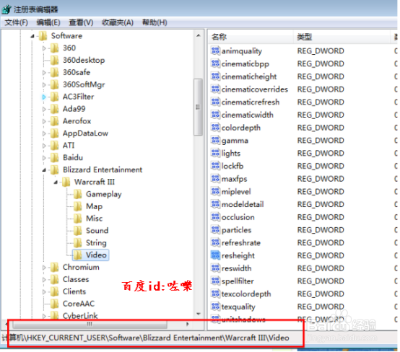Viewport: 400px width, 352px height.
Task: Select the Aerofox key
Action: click(77, 121)
